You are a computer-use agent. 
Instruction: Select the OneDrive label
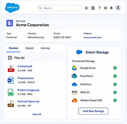pos(86,84)
